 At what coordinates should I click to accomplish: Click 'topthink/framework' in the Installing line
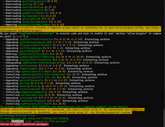coord(34,101)
